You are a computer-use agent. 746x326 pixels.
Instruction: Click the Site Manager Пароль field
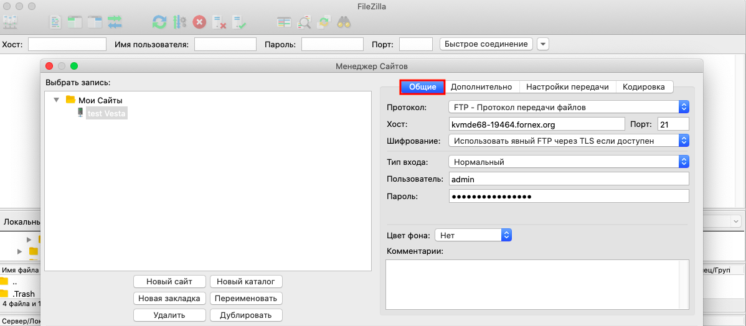pos(569,196)
